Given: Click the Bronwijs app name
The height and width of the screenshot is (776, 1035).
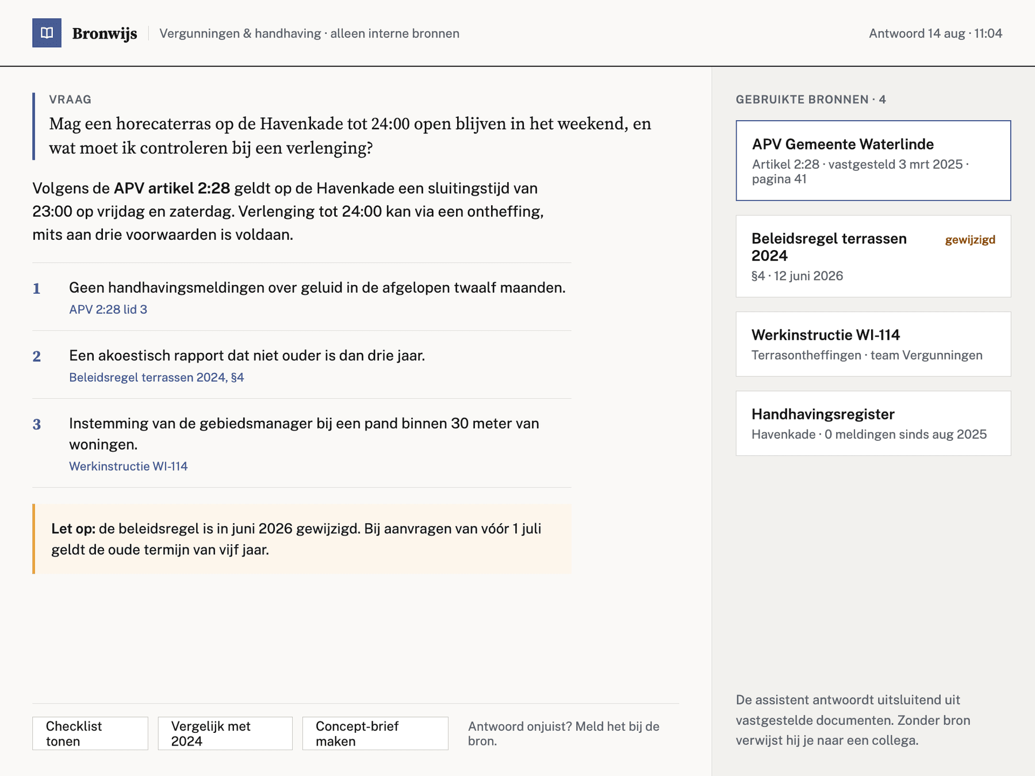Looking at the screenshot, I should click(105, 33).
